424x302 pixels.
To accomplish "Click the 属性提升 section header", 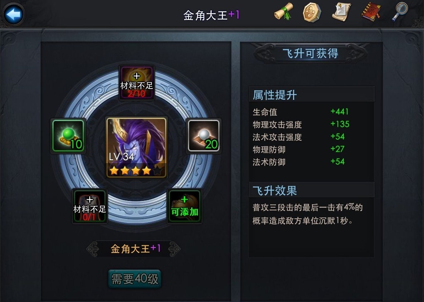I will point(311,95).
